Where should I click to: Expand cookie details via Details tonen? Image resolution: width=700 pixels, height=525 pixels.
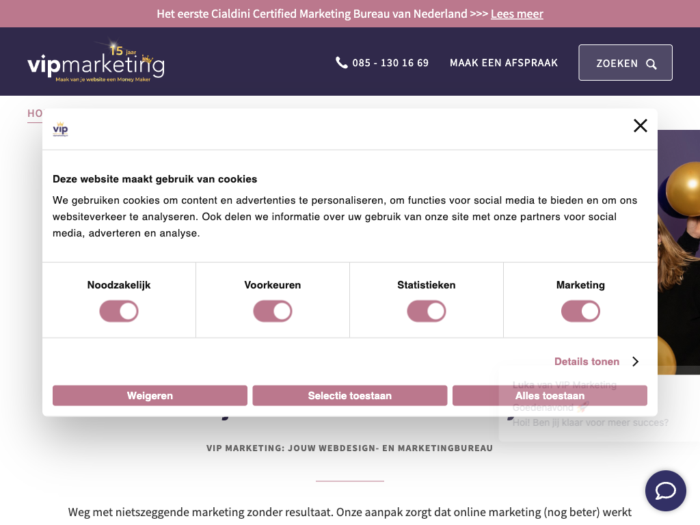(587, 362)
